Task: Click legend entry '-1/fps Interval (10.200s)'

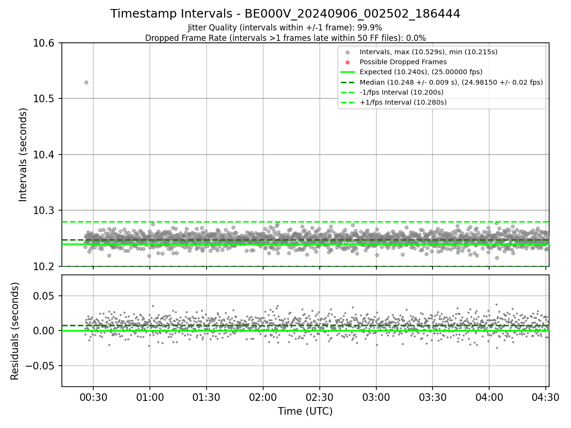Action: 402,92
